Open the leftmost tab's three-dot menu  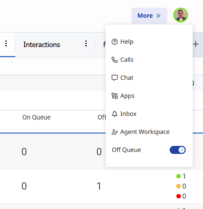click(6, 44)
